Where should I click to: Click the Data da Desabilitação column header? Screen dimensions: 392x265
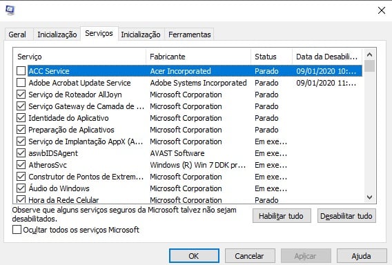[327, 57]
